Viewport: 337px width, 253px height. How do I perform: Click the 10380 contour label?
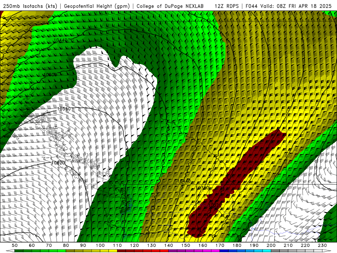203,188
